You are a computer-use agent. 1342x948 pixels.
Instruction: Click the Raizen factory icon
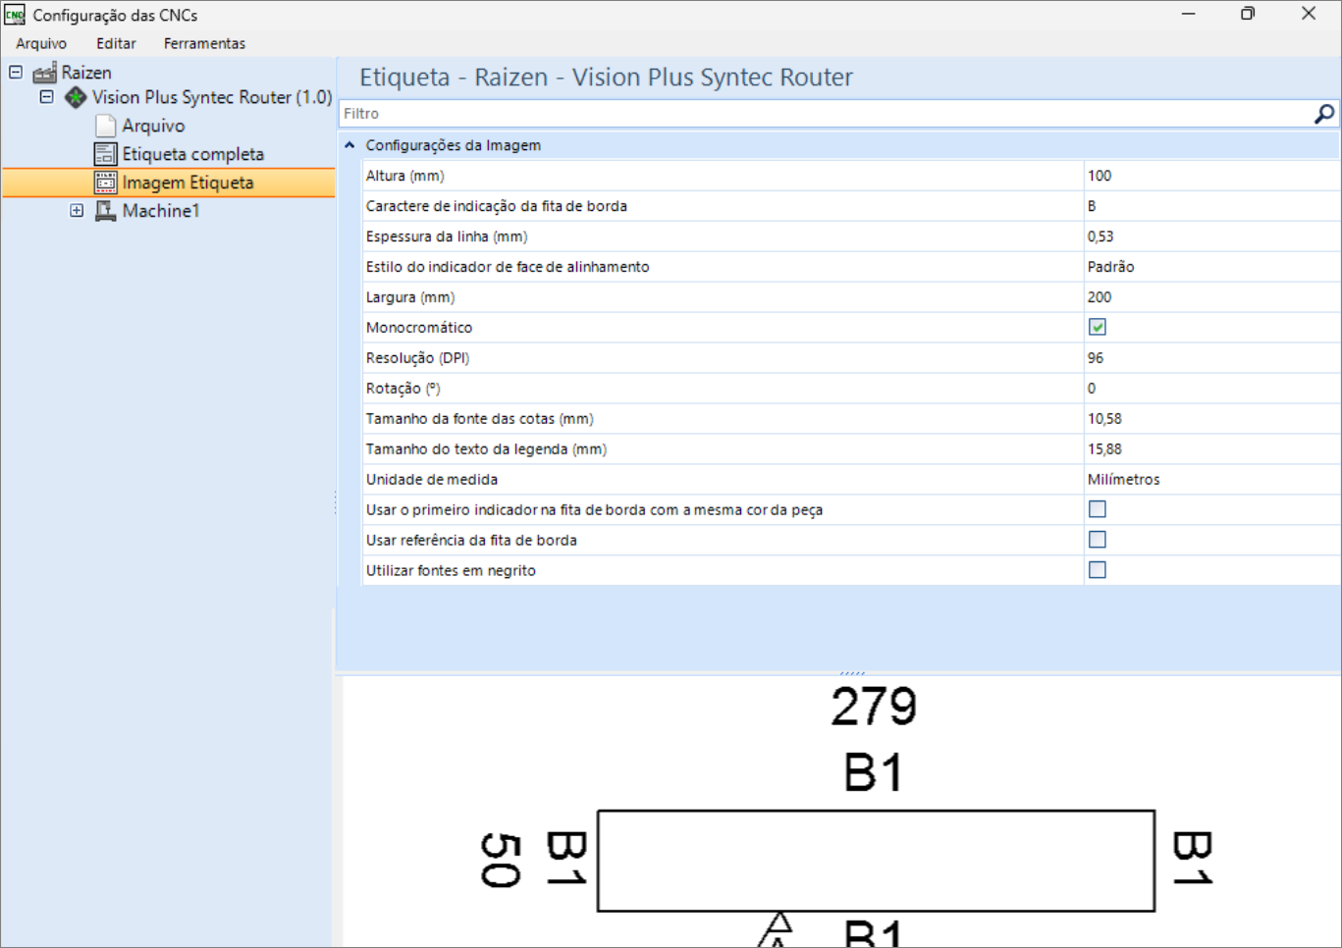tap(44, 73)
